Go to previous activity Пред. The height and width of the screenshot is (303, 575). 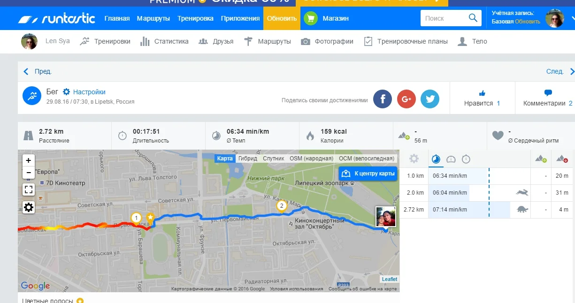(38, 72)
